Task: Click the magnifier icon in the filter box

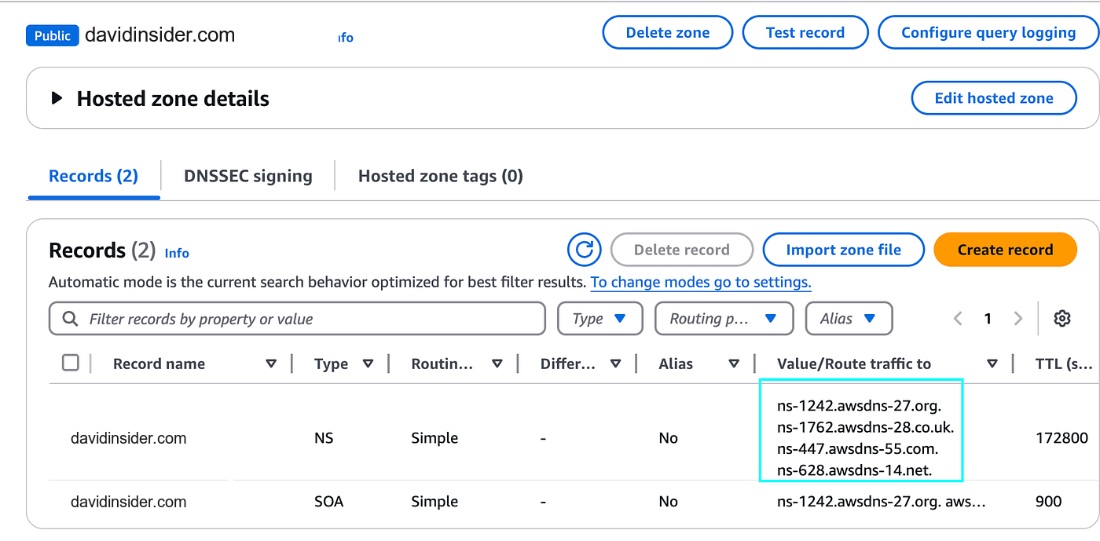Action: 70,319
